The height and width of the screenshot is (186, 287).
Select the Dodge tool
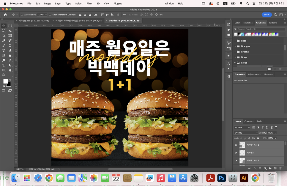point(4,60)
